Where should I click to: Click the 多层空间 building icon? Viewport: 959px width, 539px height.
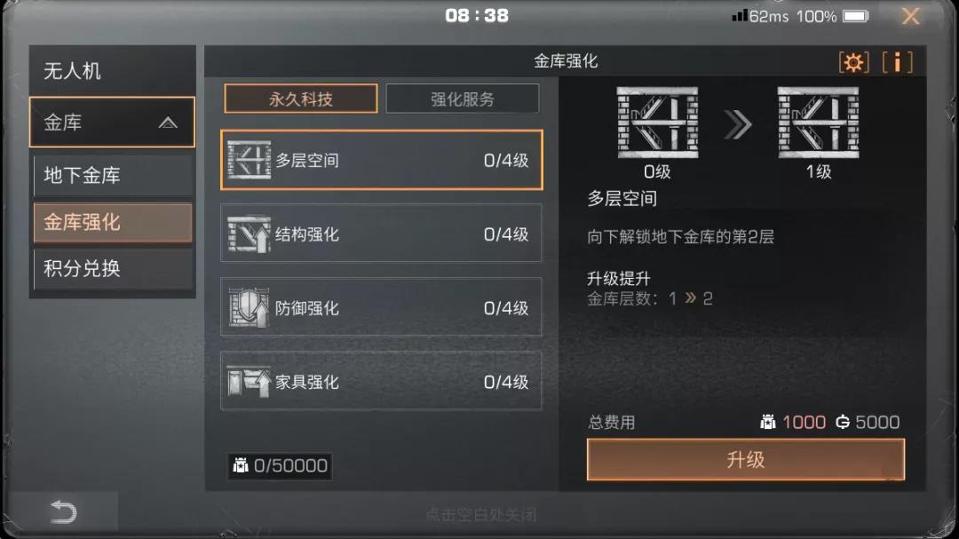pos(249,160)
